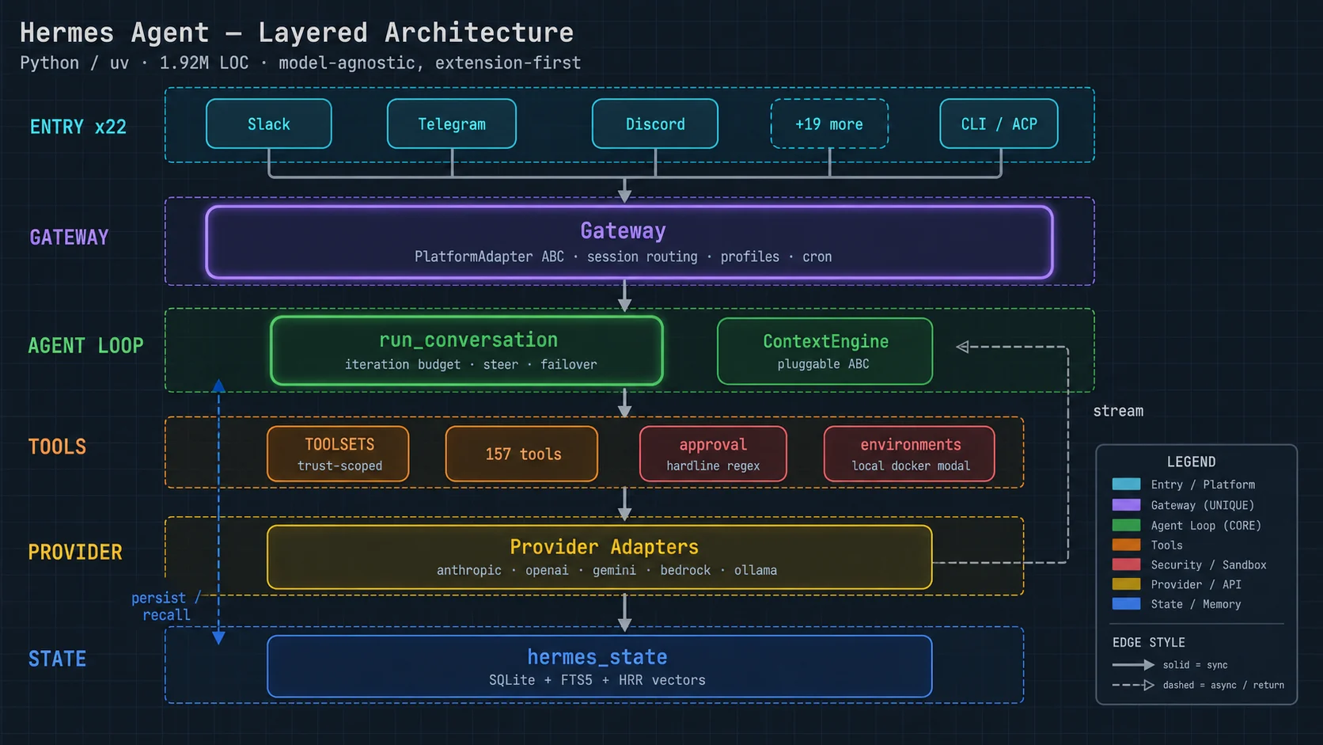This screenshot has width=1323, height=745.
Task: Click the Entry / Platform legend swatch
Action: coord(1126,485)
